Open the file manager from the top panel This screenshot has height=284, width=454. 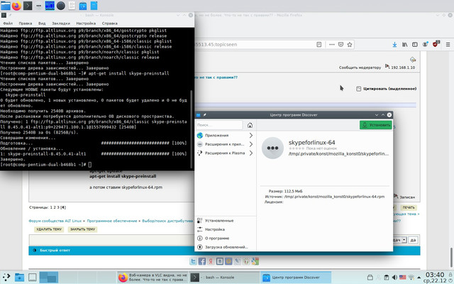(x=6, y=6)
